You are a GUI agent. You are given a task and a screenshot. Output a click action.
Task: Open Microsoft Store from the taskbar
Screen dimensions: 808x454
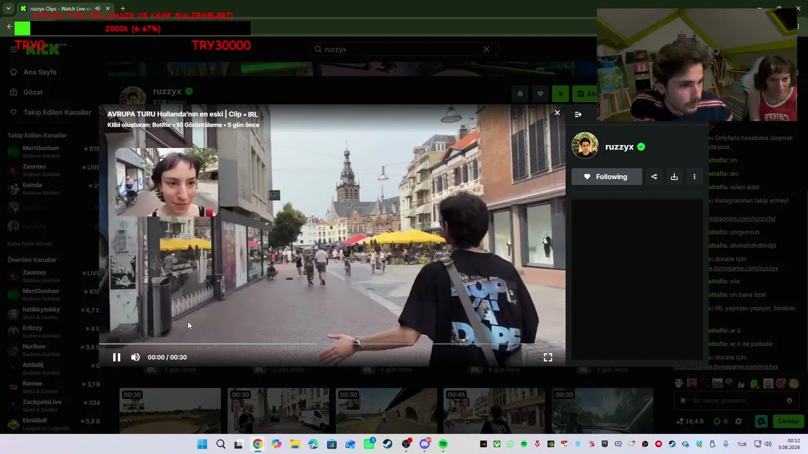[331, 444]
